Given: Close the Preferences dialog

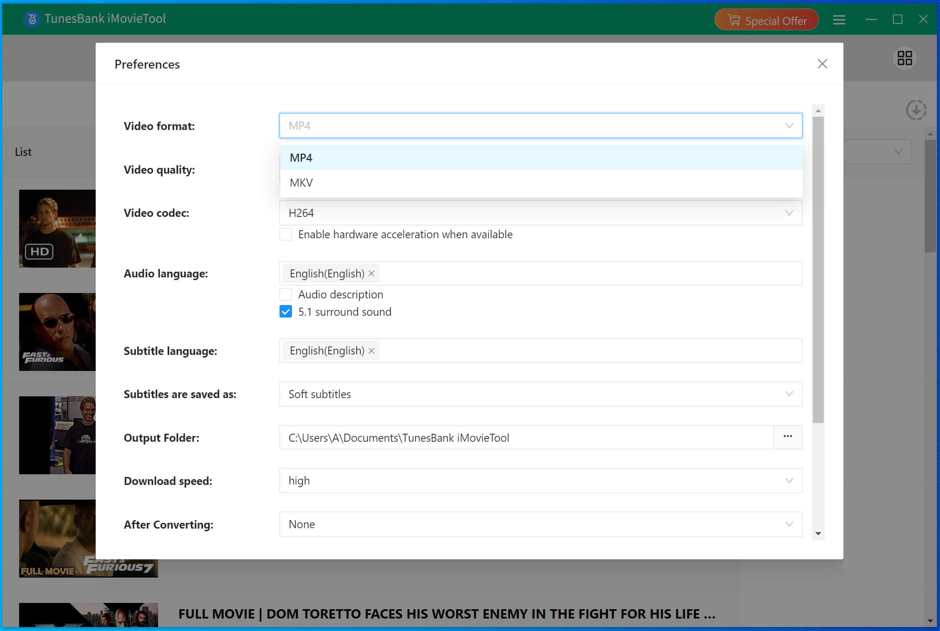Looking at the screenshot, I should point(822,64).
